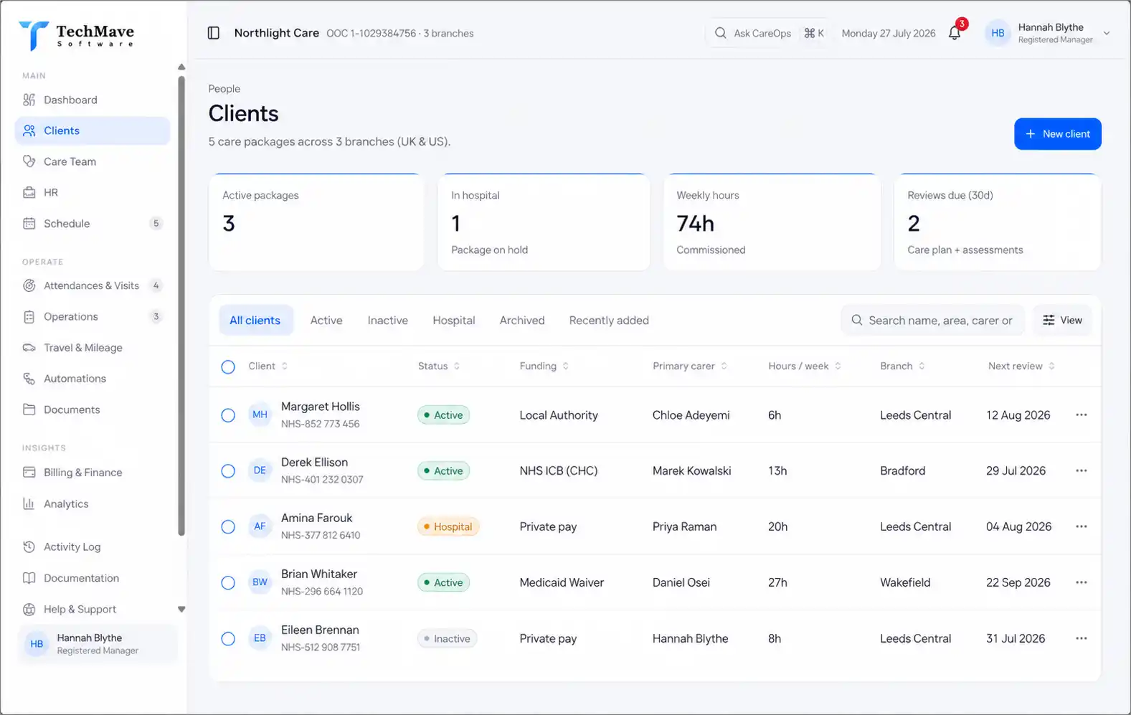The height and width of the screenshot is (715, 1131).
Task: Go to Attendances & Visits
Action: click(92, 285)
